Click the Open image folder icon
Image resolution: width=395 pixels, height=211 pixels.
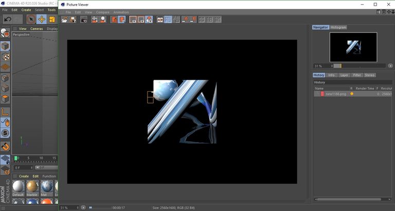[65, 20]
